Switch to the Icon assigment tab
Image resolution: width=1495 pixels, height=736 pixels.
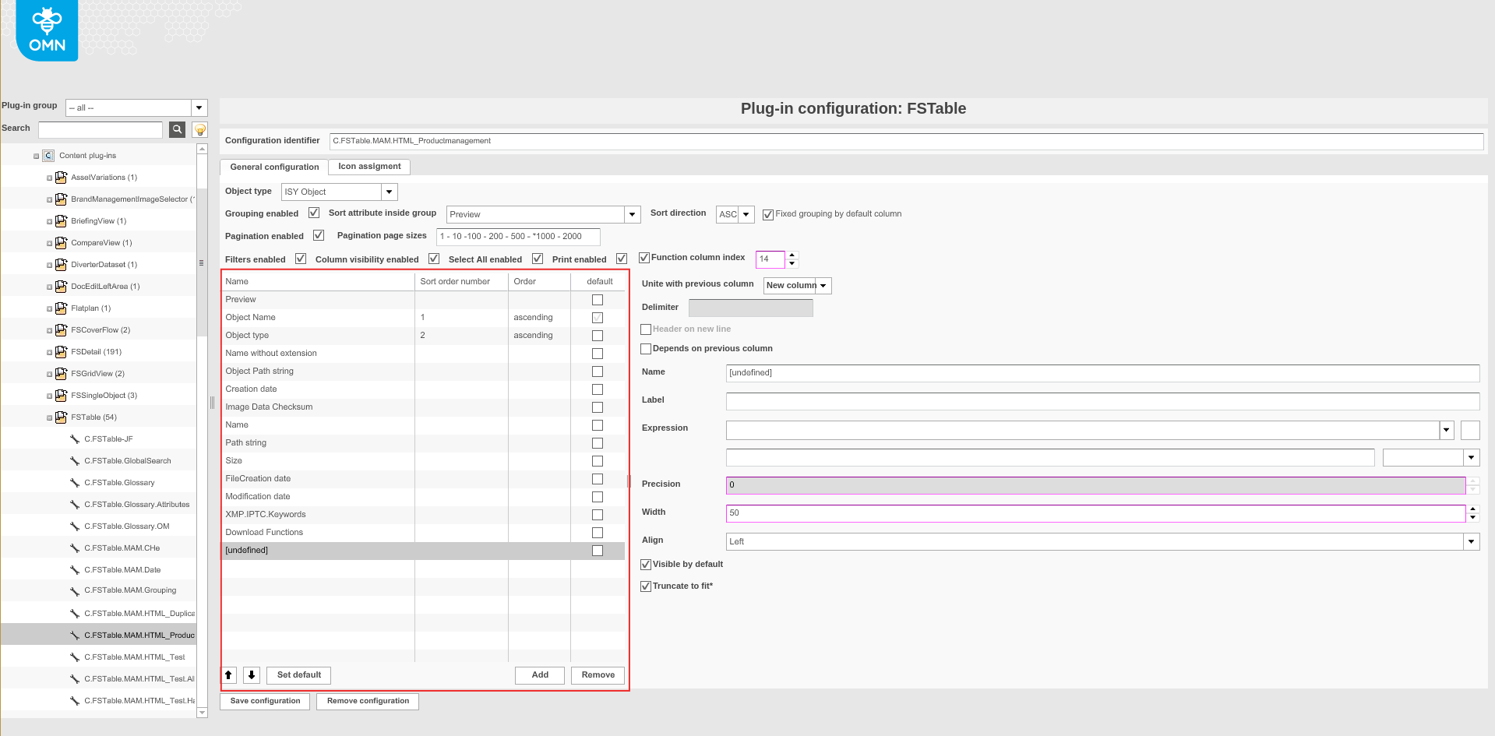coord(368,166)
